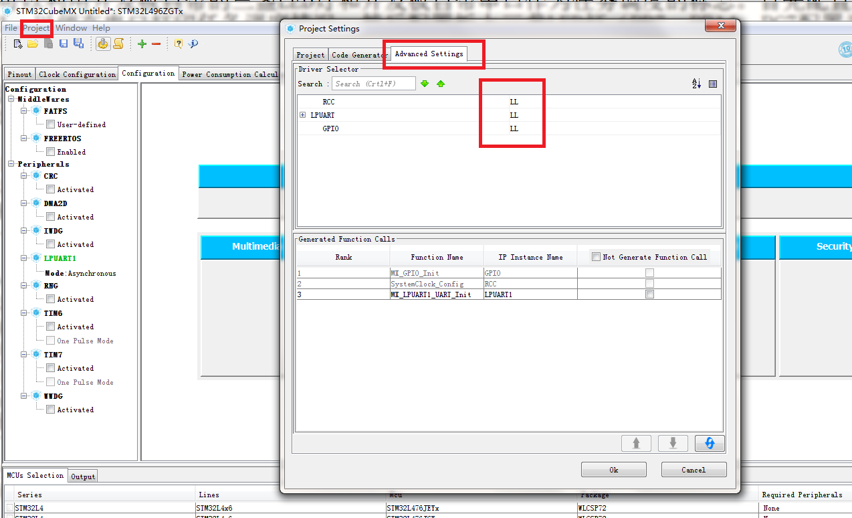
Task: Open the File menu
Action: (x=11, y=28)
